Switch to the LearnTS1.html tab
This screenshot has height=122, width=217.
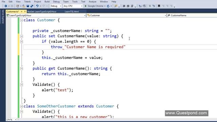pyautogui.click(x=72, y=12)
